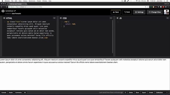170x95 pixels.
Task: Click the CodePen logo icon
Action: tap(3, 11)
